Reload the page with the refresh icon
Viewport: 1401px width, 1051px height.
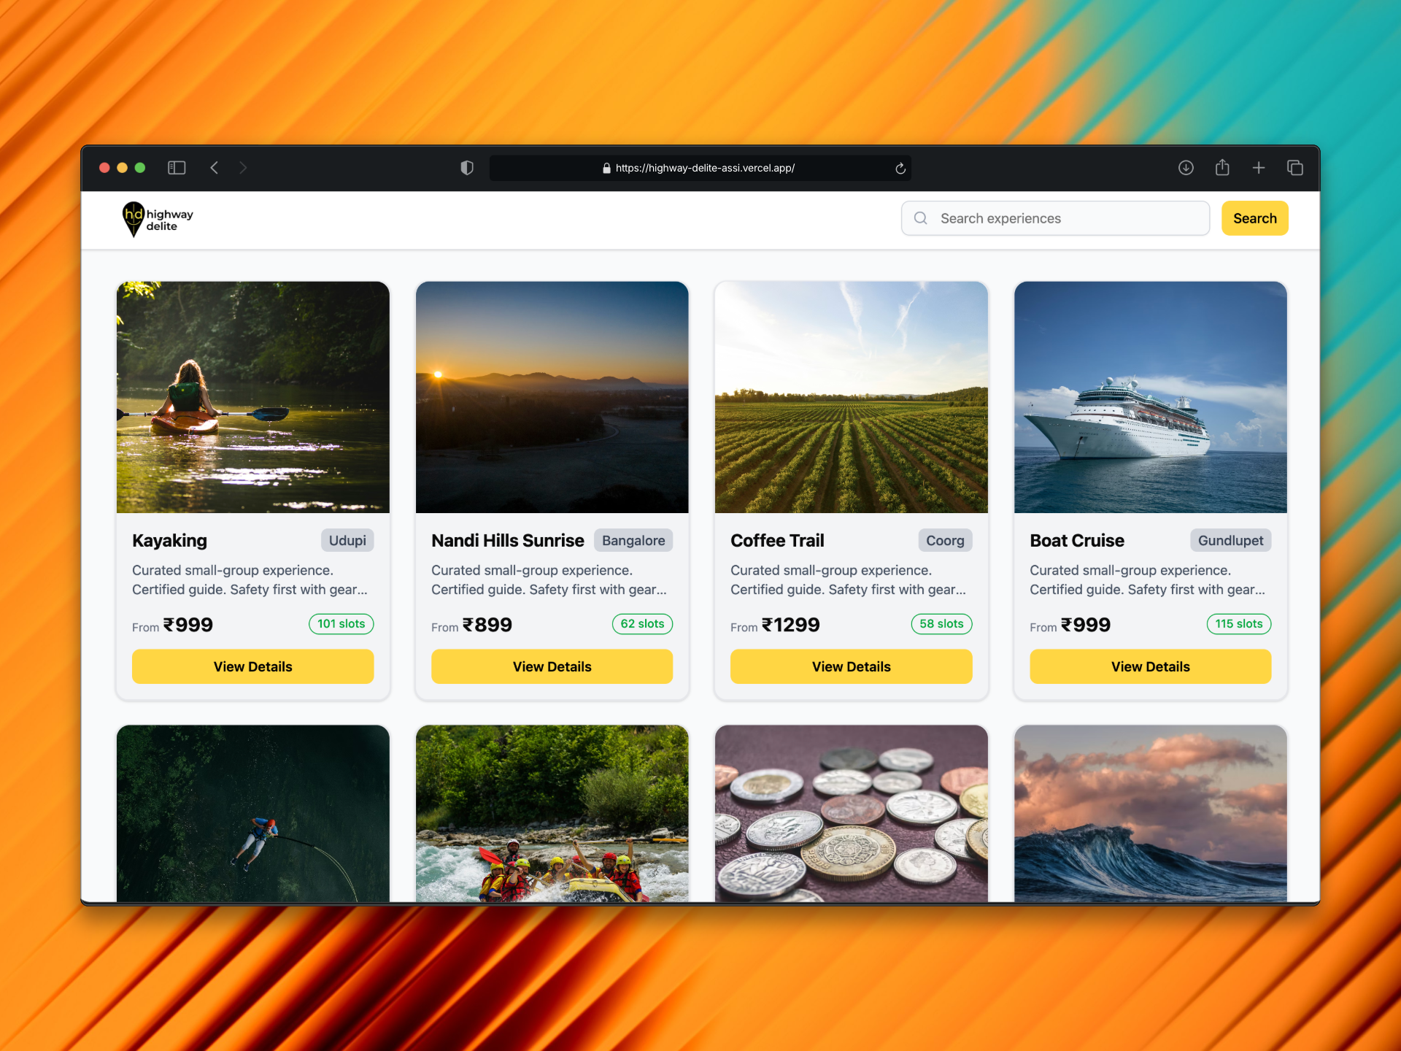pos(900,168)
